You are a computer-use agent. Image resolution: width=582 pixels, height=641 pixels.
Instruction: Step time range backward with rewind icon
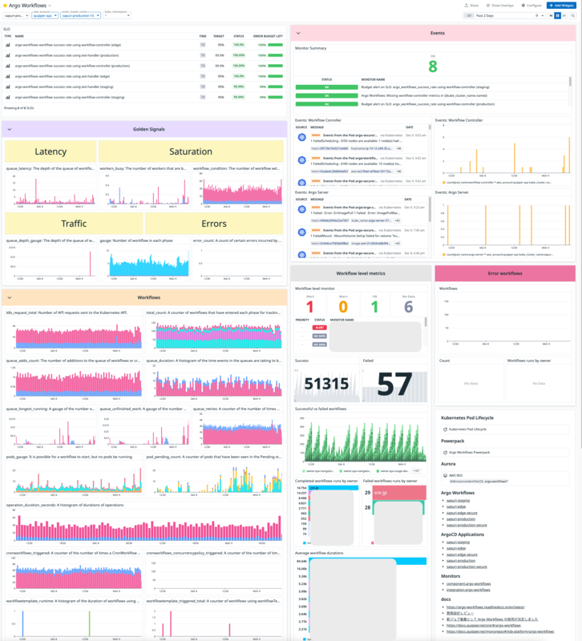pyautogui.click(x=551, y=15)
